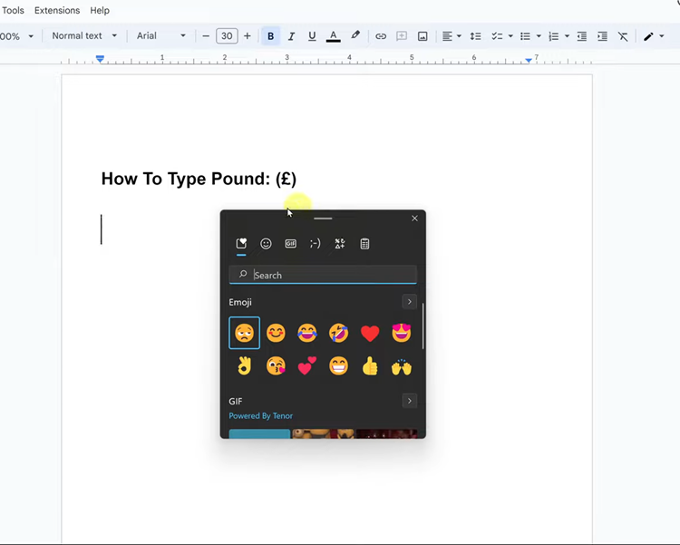
Task: Decrease font size
Action: (x=206, y=36)
